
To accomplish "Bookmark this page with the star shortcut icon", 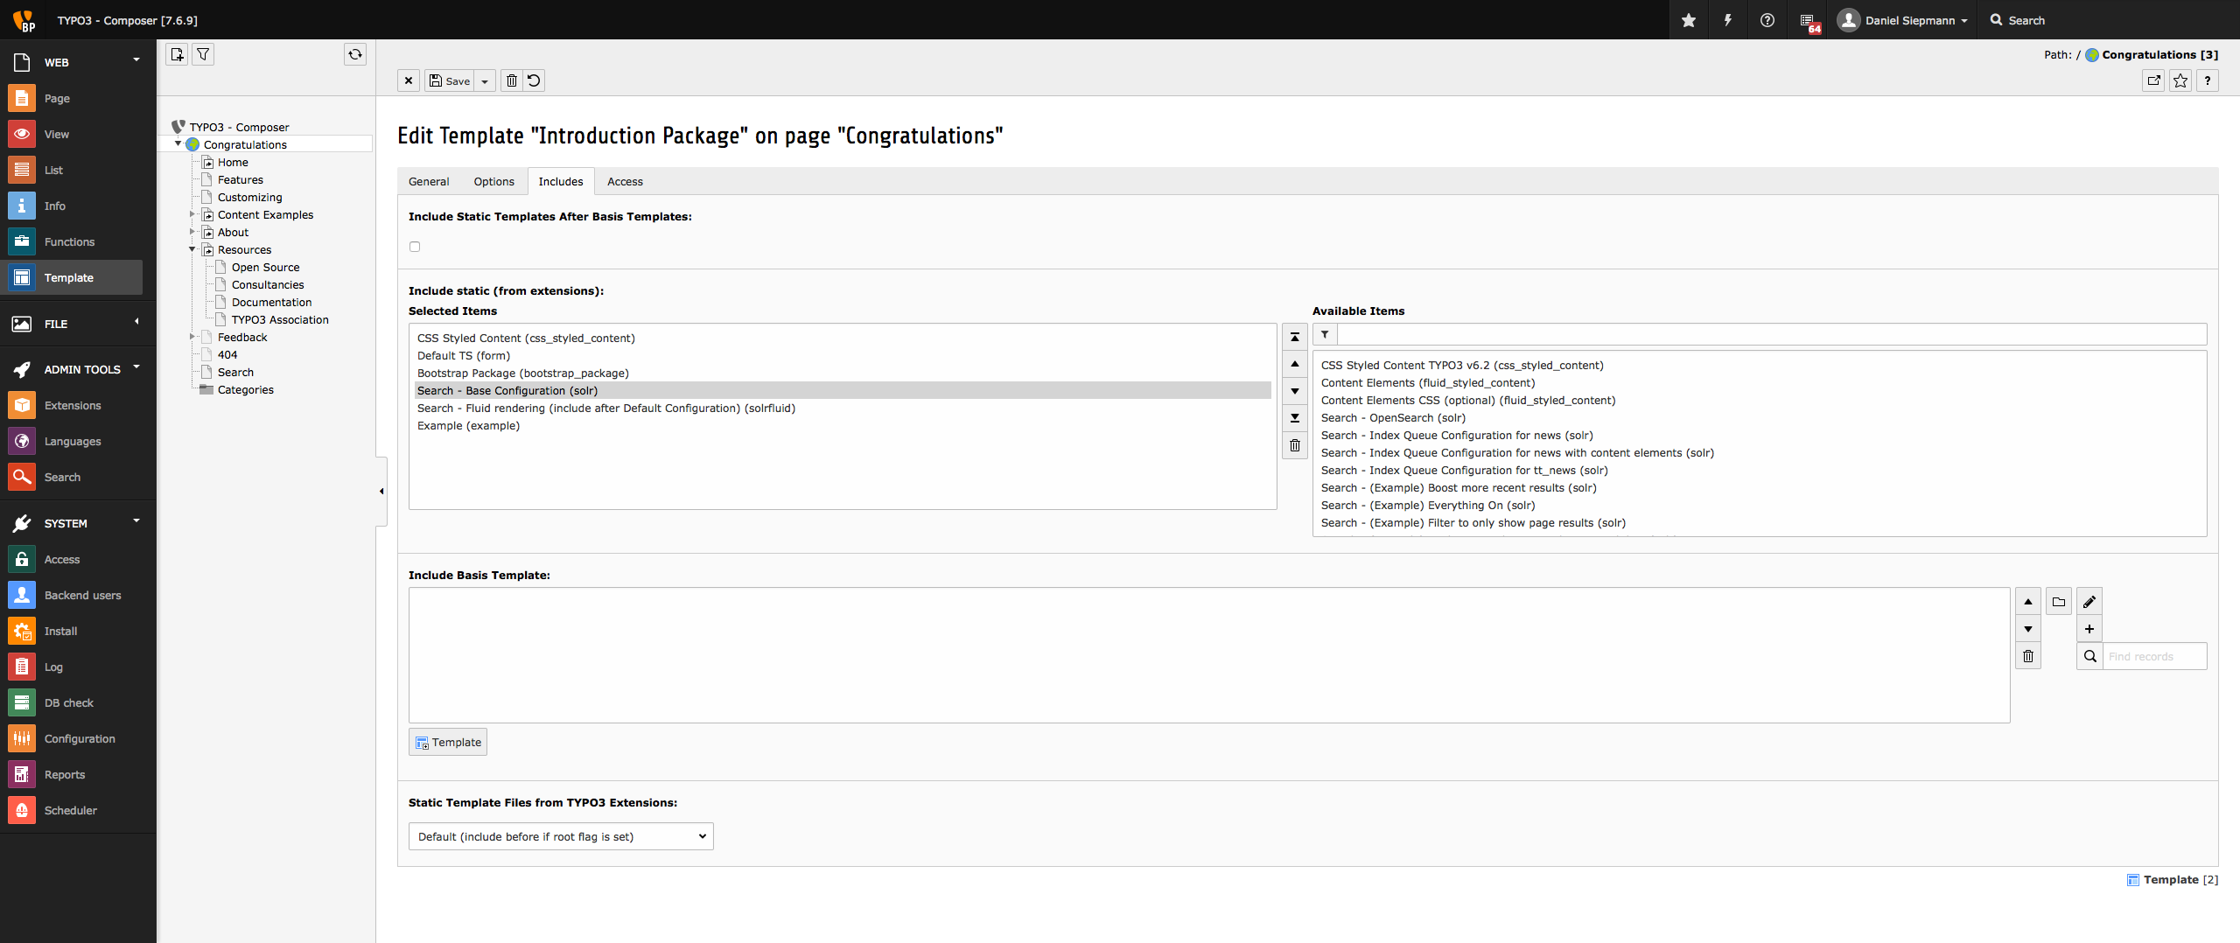I will [2180, 80].
